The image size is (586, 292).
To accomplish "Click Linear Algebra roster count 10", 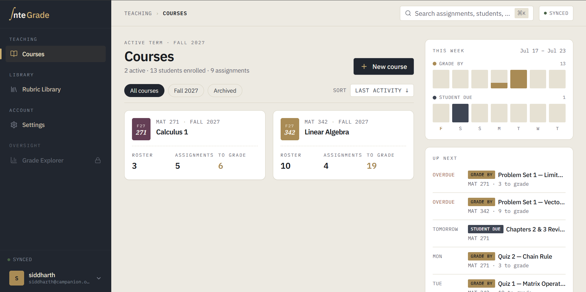I will click(286, 166).
